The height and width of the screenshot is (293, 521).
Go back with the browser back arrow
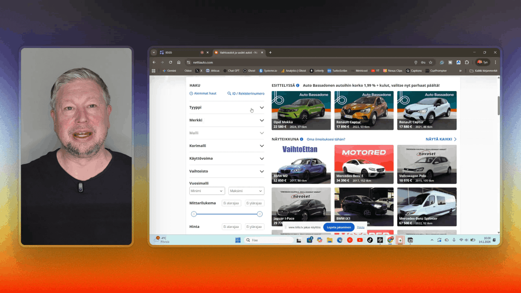[x=154, y=63]
